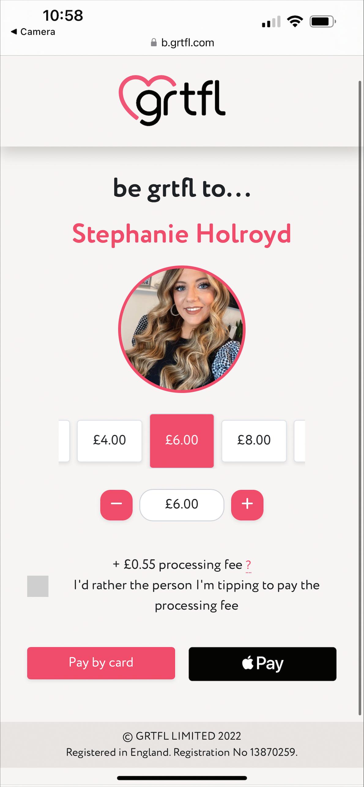The height and width of the screenshot is (787, 364).
Task: Decrease the tip with the minus button
Action: click(x=116, y=505)
